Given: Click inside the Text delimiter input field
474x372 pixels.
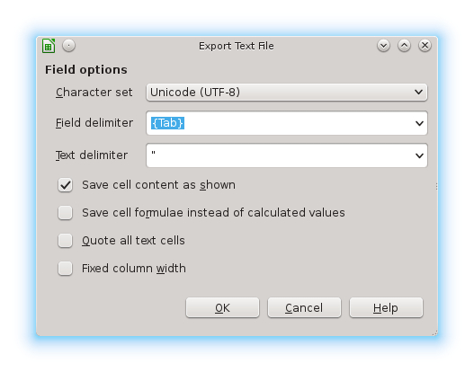Looking at the screenshot, I should (280, 155).
